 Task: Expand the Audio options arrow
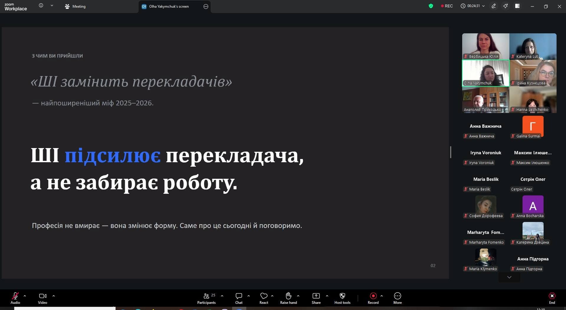[25, 296]
